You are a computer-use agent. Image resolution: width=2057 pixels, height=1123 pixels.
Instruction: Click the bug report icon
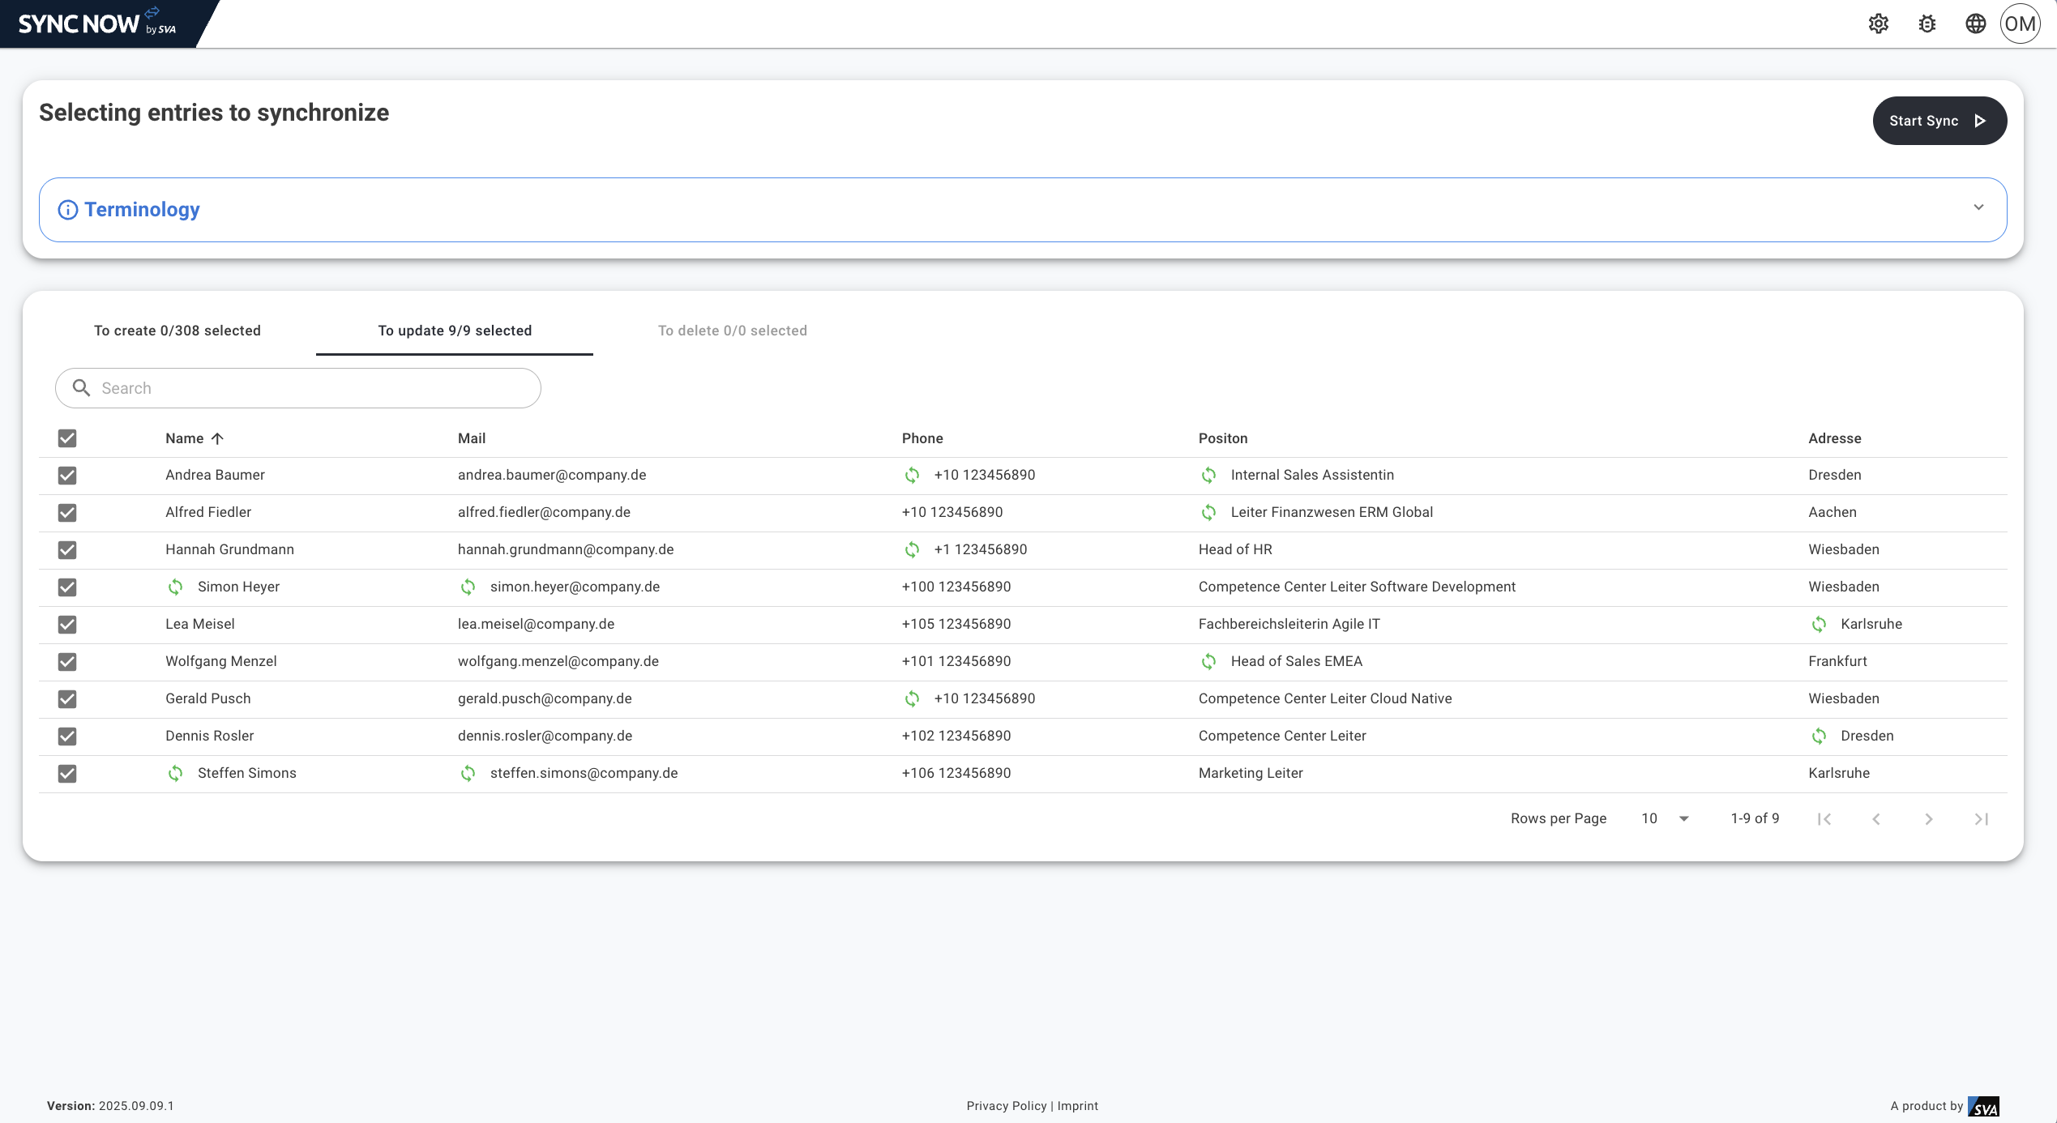pos(1927,23)
